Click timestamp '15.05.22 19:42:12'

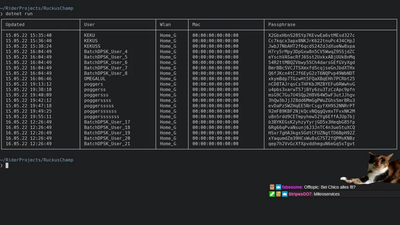tap(29, 101)
